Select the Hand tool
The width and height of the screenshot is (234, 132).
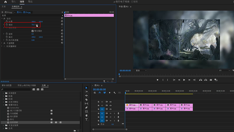click(x=86, y=115)
